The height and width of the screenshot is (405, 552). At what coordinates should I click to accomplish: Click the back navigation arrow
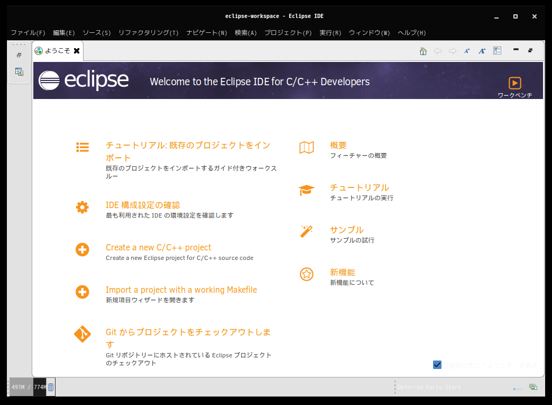click(438, 51)
